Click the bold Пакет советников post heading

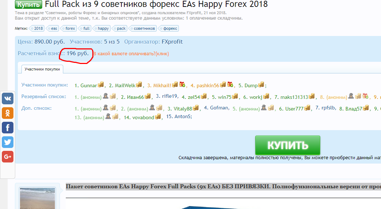point(223,186)
